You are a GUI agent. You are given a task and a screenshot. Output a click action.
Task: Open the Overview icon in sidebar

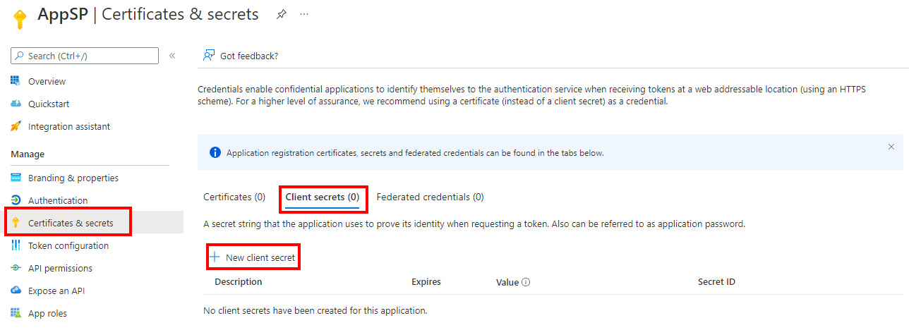pos(16,81)
